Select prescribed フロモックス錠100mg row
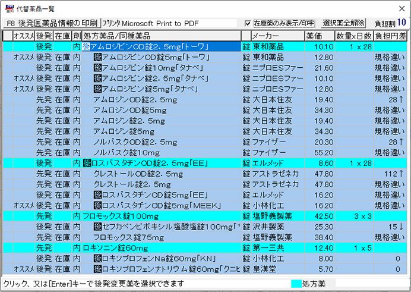Image resolution: width=411 pixels, height=292 pixels. [x=205, y=216]
